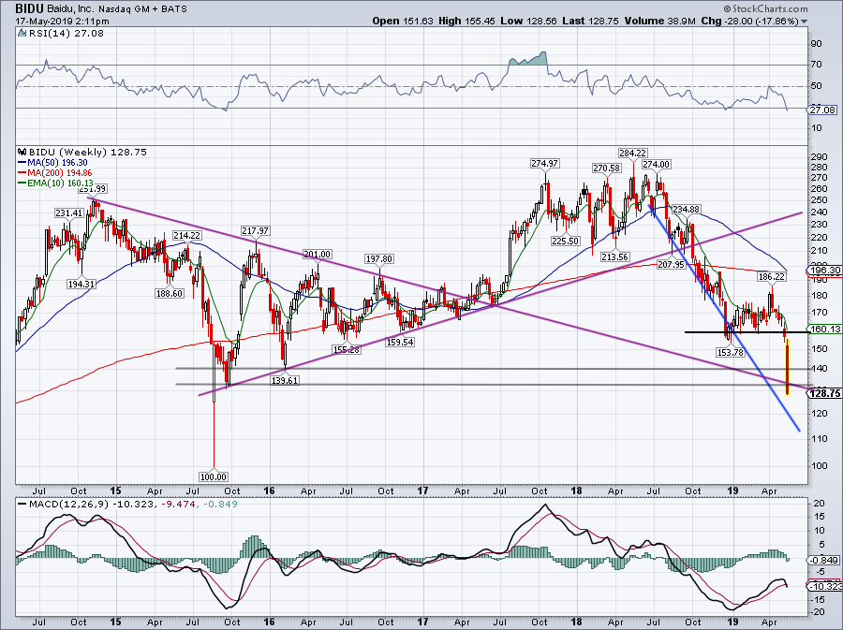Click the 153.78 low price label
This screenshot has width=843, height=630.
731,352
